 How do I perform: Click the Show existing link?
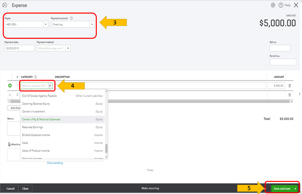(55, 163)
